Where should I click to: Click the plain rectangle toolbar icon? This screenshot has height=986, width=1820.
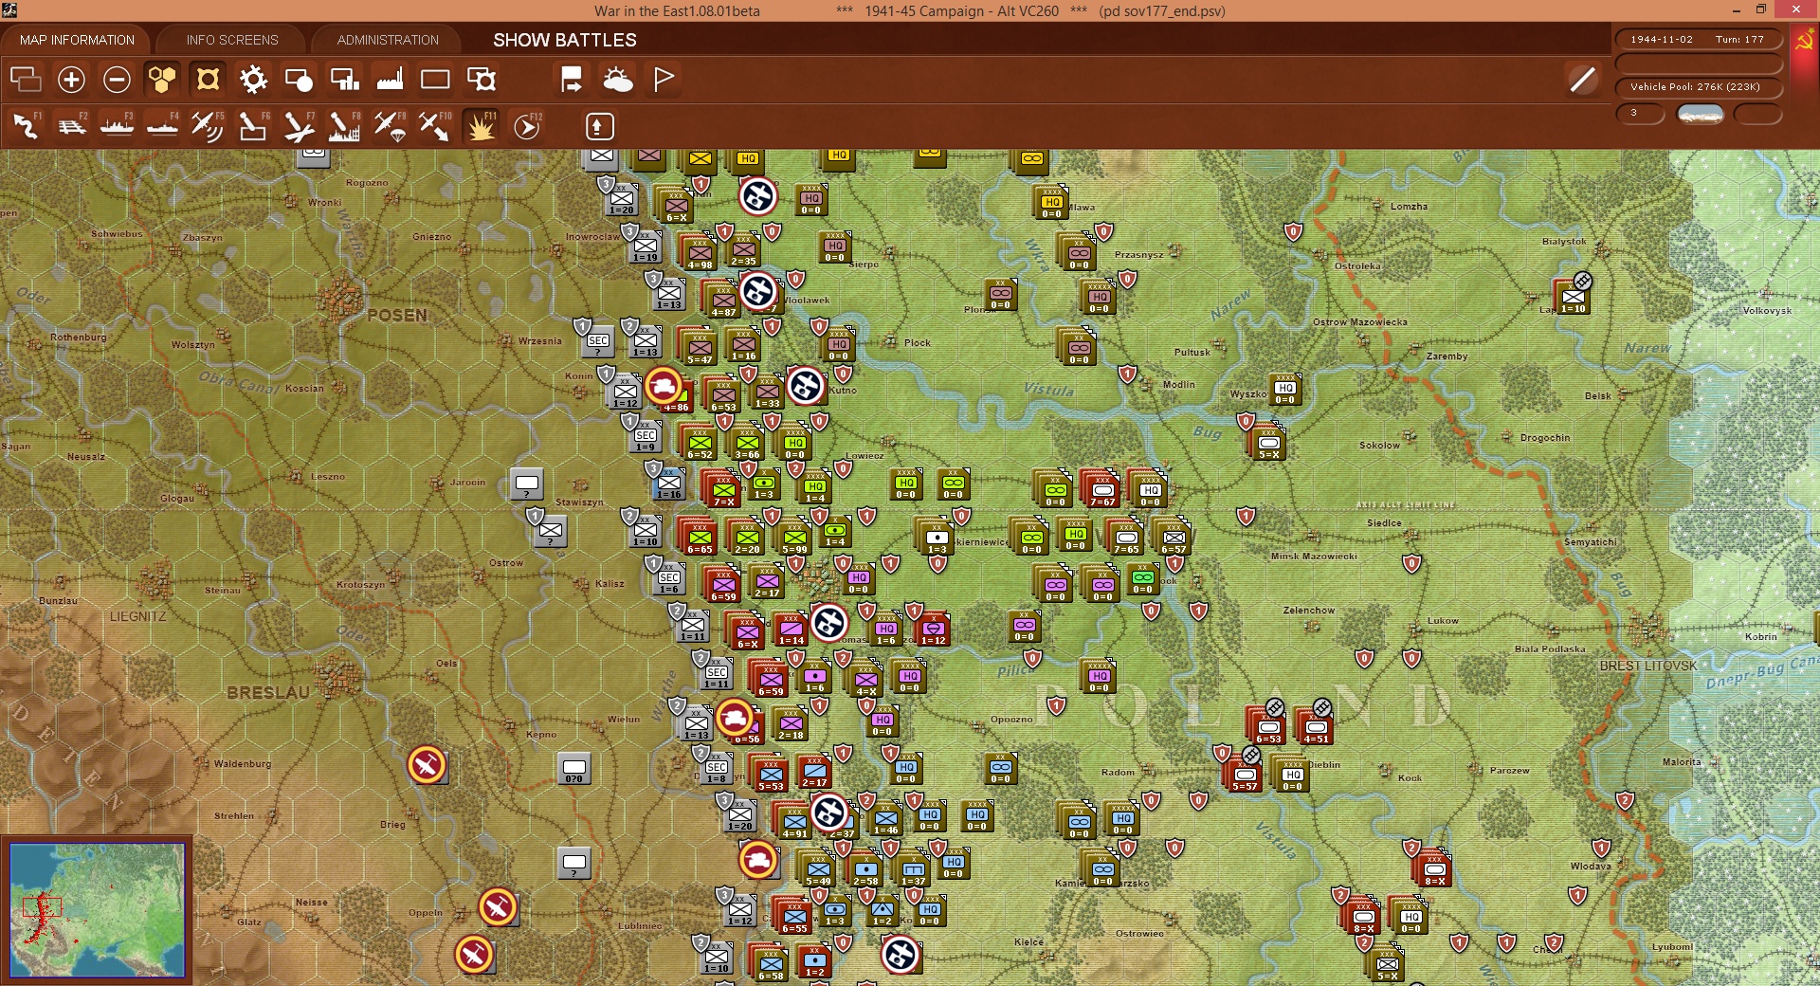435,80
